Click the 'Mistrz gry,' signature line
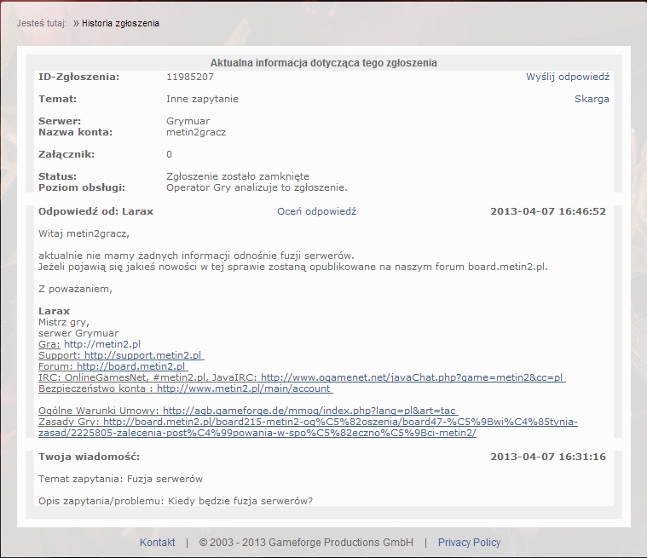647x558 pixels. click(64, 322)
